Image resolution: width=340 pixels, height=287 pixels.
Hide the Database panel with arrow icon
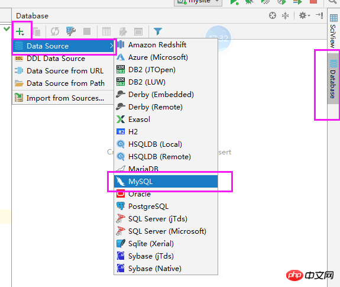(x=319, y=15)
